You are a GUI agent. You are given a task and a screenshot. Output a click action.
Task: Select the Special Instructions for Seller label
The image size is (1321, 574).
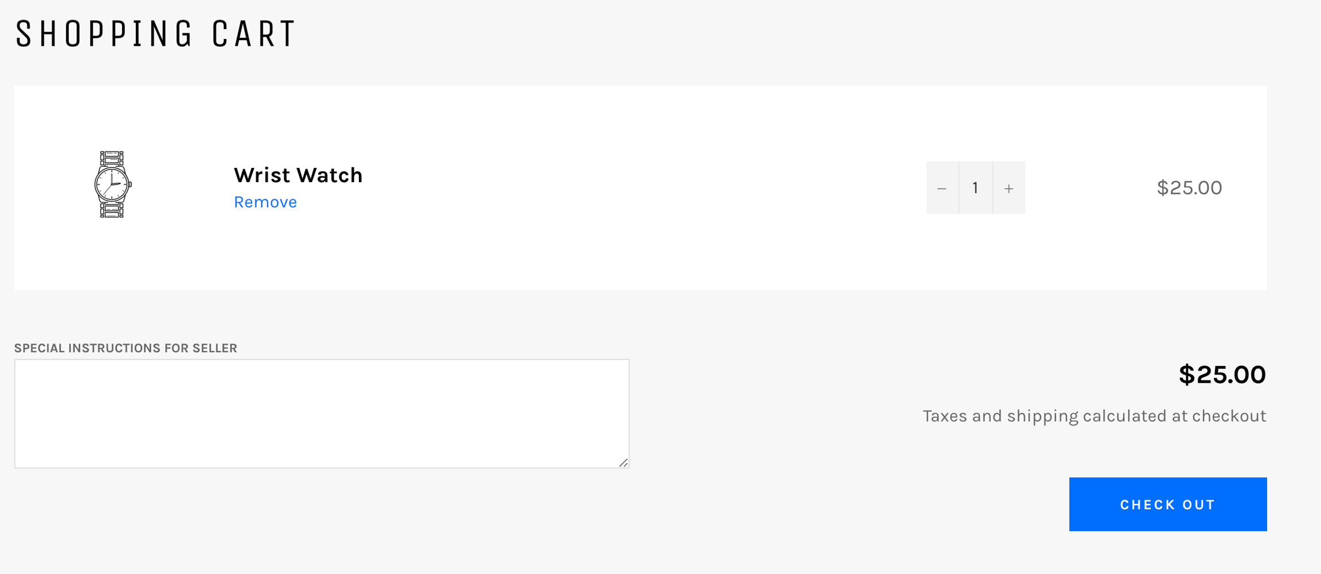(x=126, y=348)
